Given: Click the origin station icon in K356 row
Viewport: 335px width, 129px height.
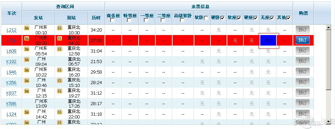Looking at the screenshot, I should point(27,81).
